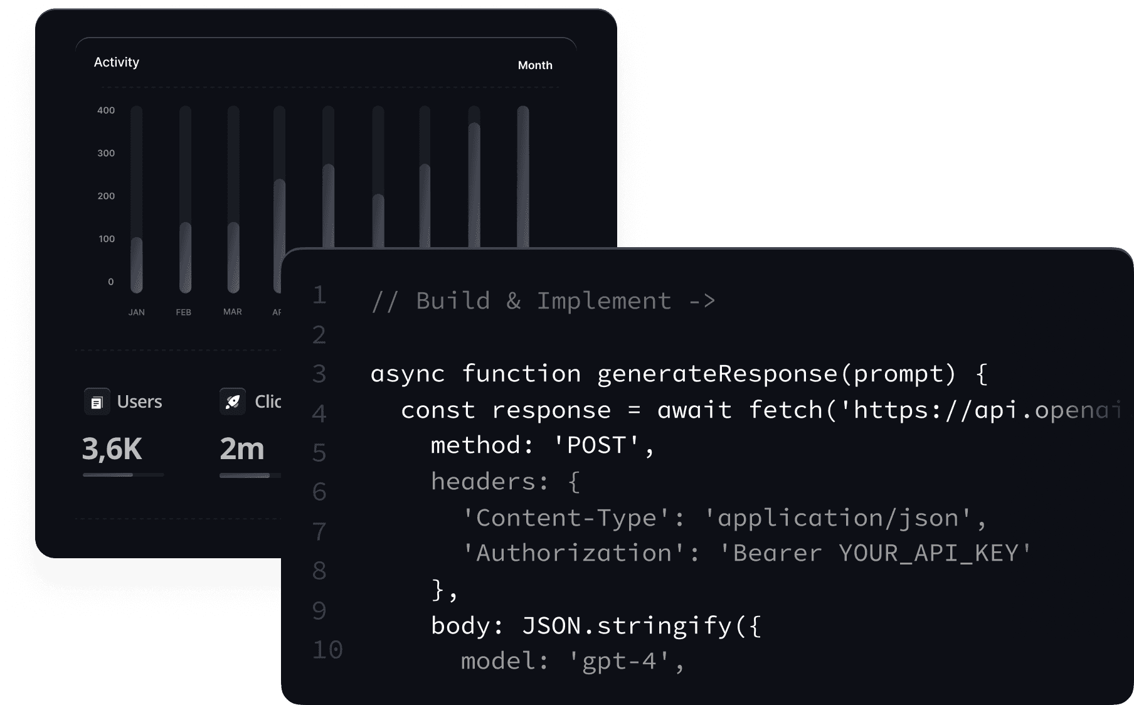
Task: Open the Month period dropdown
Action: (534, 65)
